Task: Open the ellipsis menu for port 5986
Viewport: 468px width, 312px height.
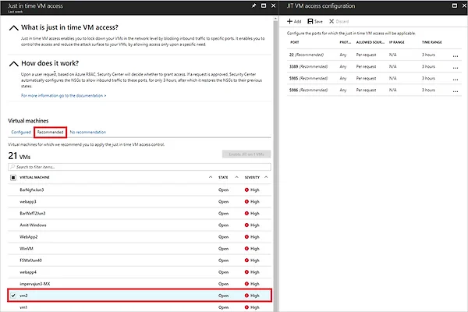Action: (x=456, y=91)
